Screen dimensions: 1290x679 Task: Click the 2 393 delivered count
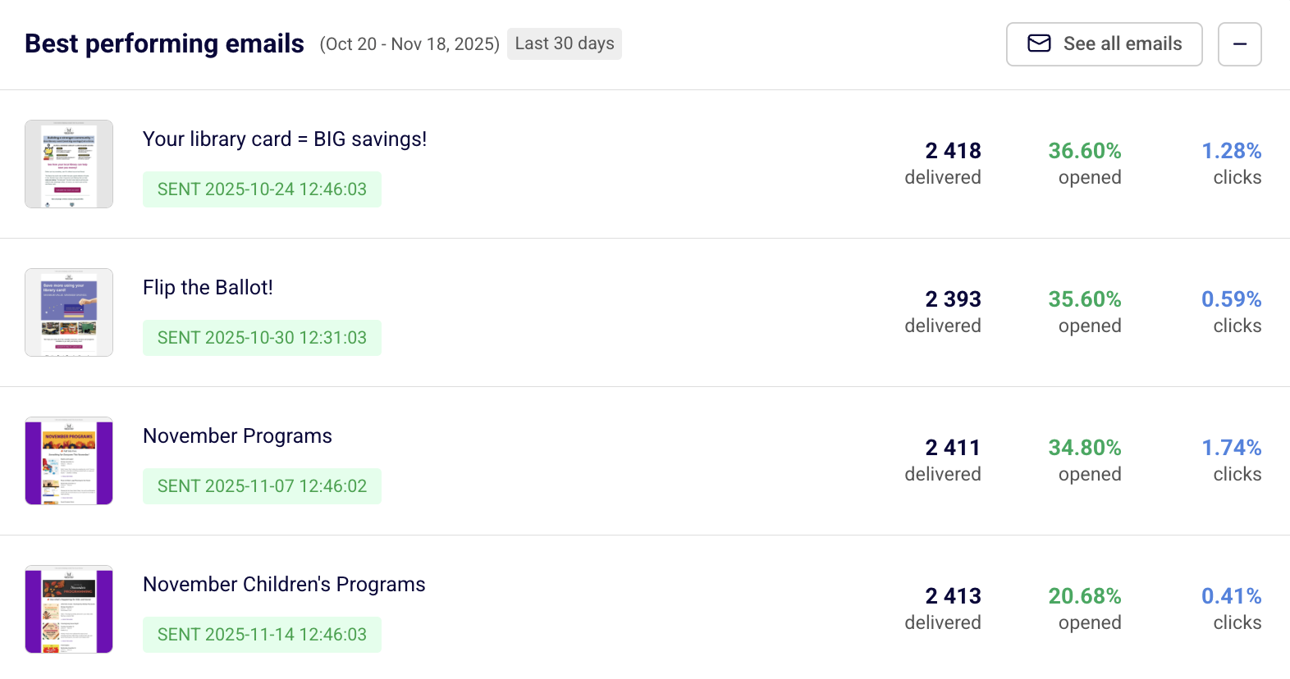point(952,300)
